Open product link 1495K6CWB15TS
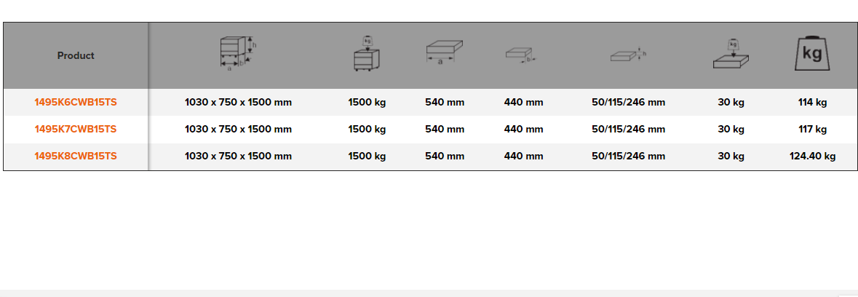 pos(76,103)
